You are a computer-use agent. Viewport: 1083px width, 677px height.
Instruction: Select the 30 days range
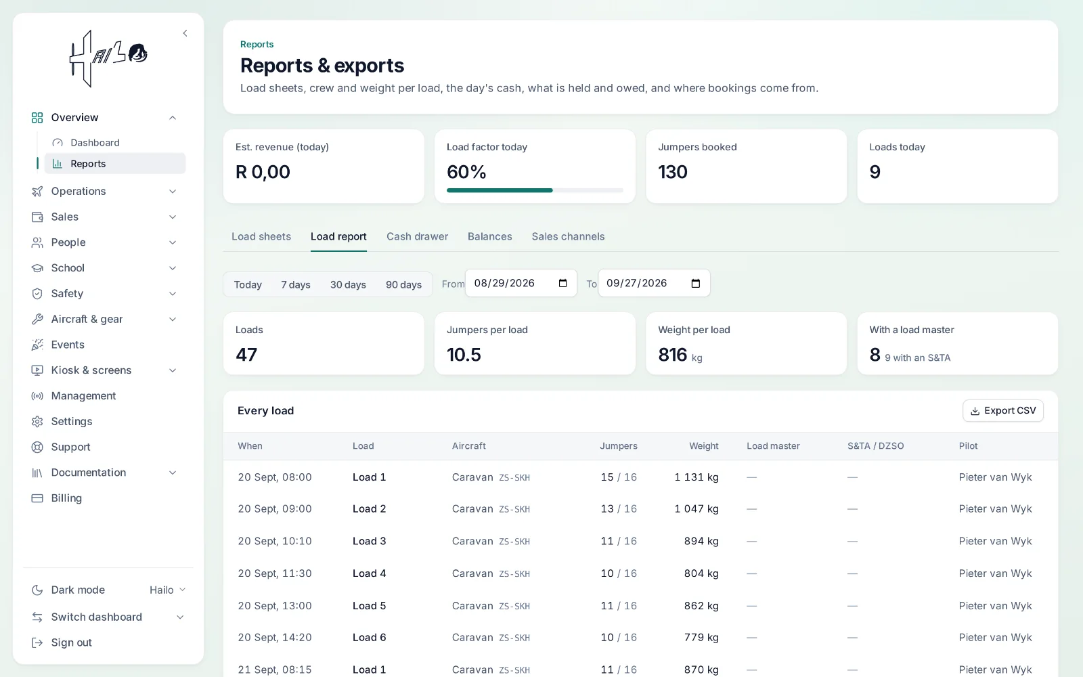348,284
